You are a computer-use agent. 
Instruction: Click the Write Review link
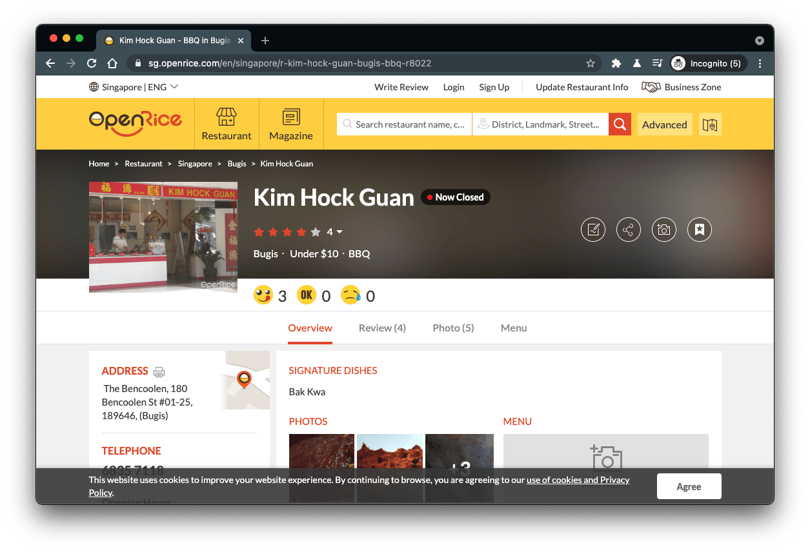pos(401,87)
